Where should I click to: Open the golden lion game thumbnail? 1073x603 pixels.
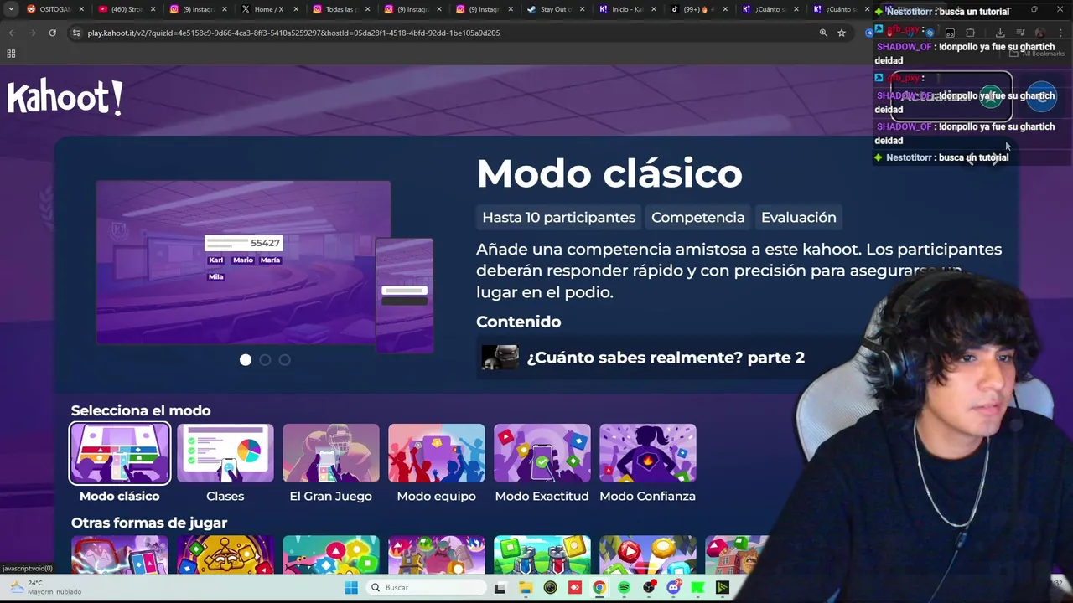[225, 554]
